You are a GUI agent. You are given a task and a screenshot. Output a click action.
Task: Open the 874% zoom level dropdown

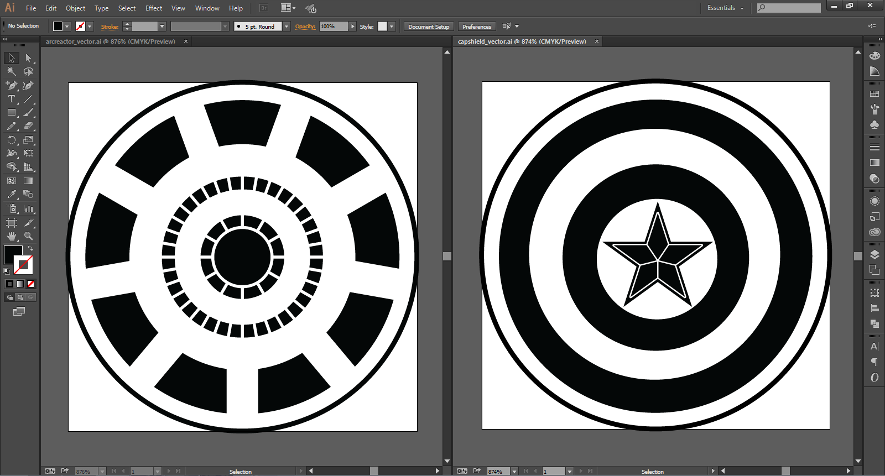coord(514,472)
